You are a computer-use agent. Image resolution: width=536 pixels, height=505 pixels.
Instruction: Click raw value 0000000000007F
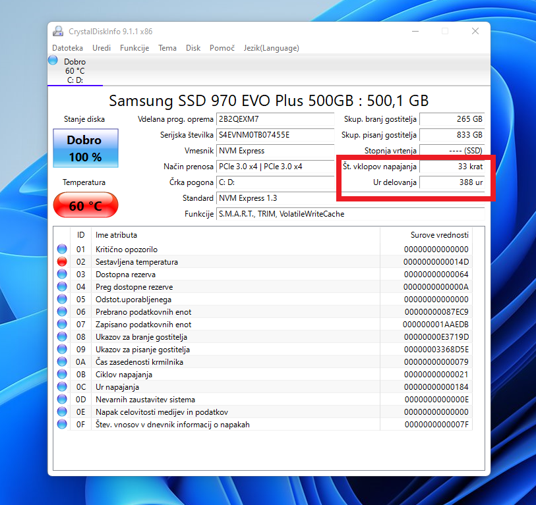(436, 425)
